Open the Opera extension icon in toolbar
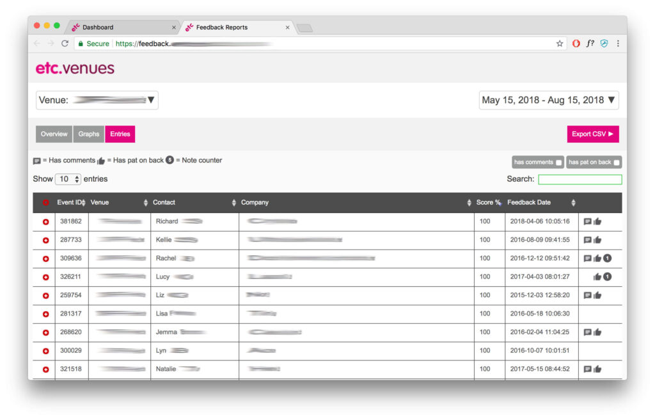This screenshot has height=420, width=655. pyautogui.click(x=576, y=44)
